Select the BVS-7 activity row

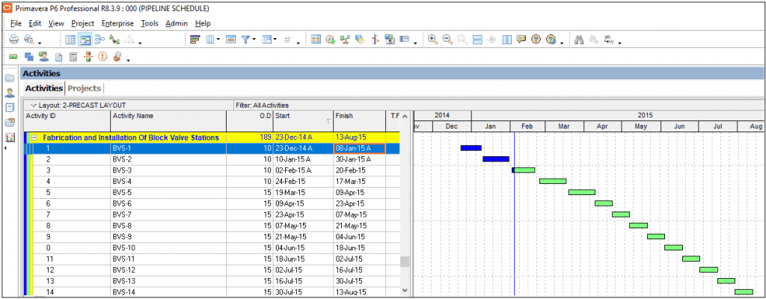pos(212,215)
